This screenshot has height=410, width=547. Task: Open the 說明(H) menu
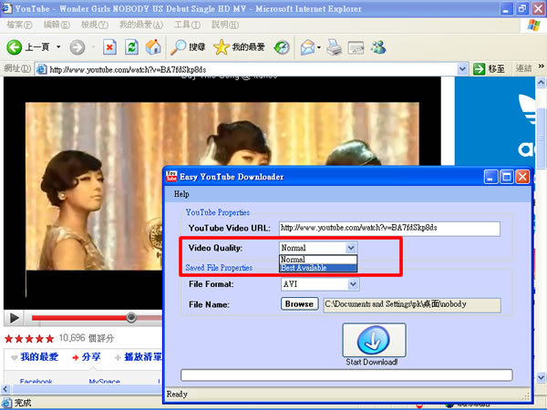(225, 25)
